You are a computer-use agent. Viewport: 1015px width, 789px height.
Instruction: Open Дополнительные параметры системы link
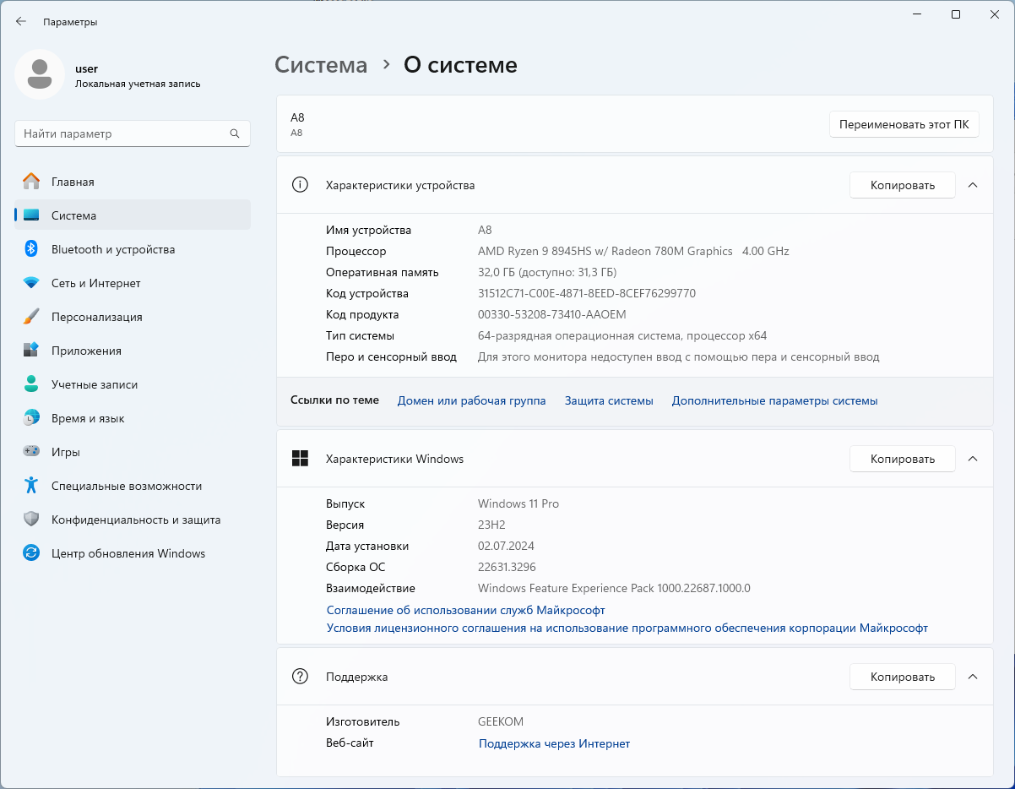774,400
